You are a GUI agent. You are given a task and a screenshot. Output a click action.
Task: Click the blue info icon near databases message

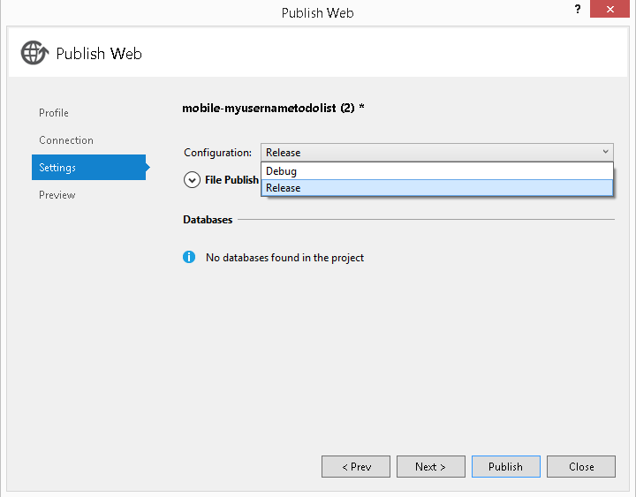coord(189,257)
